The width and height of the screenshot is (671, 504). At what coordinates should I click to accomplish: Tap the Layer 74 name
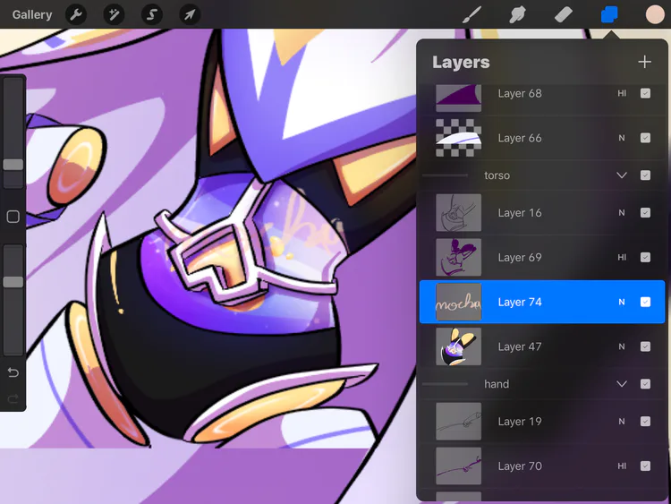pyautogui.click(x=520, y=302)
